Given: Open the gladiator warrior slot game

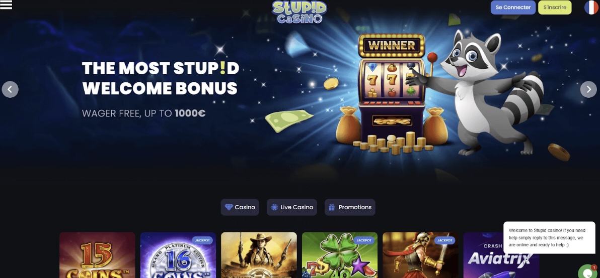Looking at the screenshot, I should pyautogui.click(x=420, y=255).
